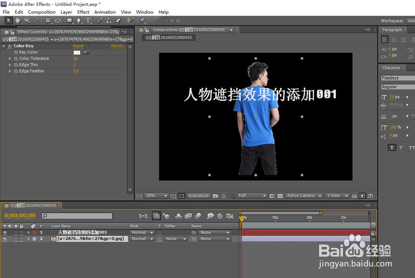Viewport: 415px width, 278px height.
Task: Expand Edge Feather property
Action: (10, 71)
